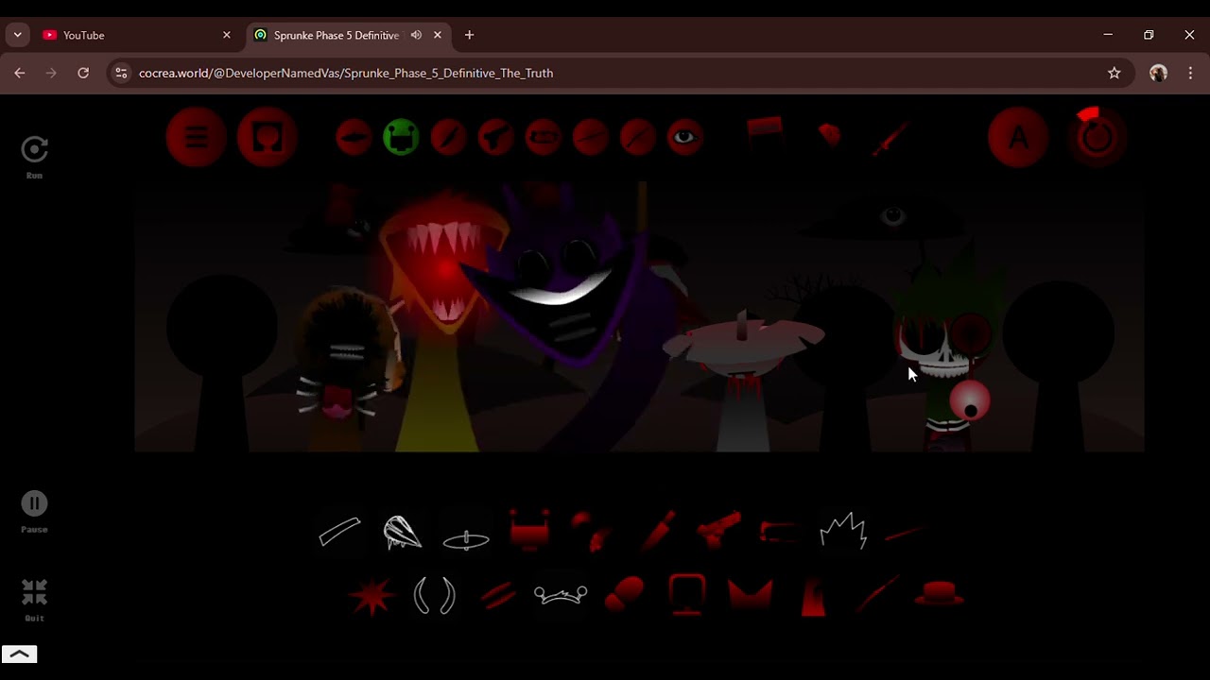Viewport: 1210px width, 680px height.
Task: View site information icon in address bar
Action: [121, 73]
